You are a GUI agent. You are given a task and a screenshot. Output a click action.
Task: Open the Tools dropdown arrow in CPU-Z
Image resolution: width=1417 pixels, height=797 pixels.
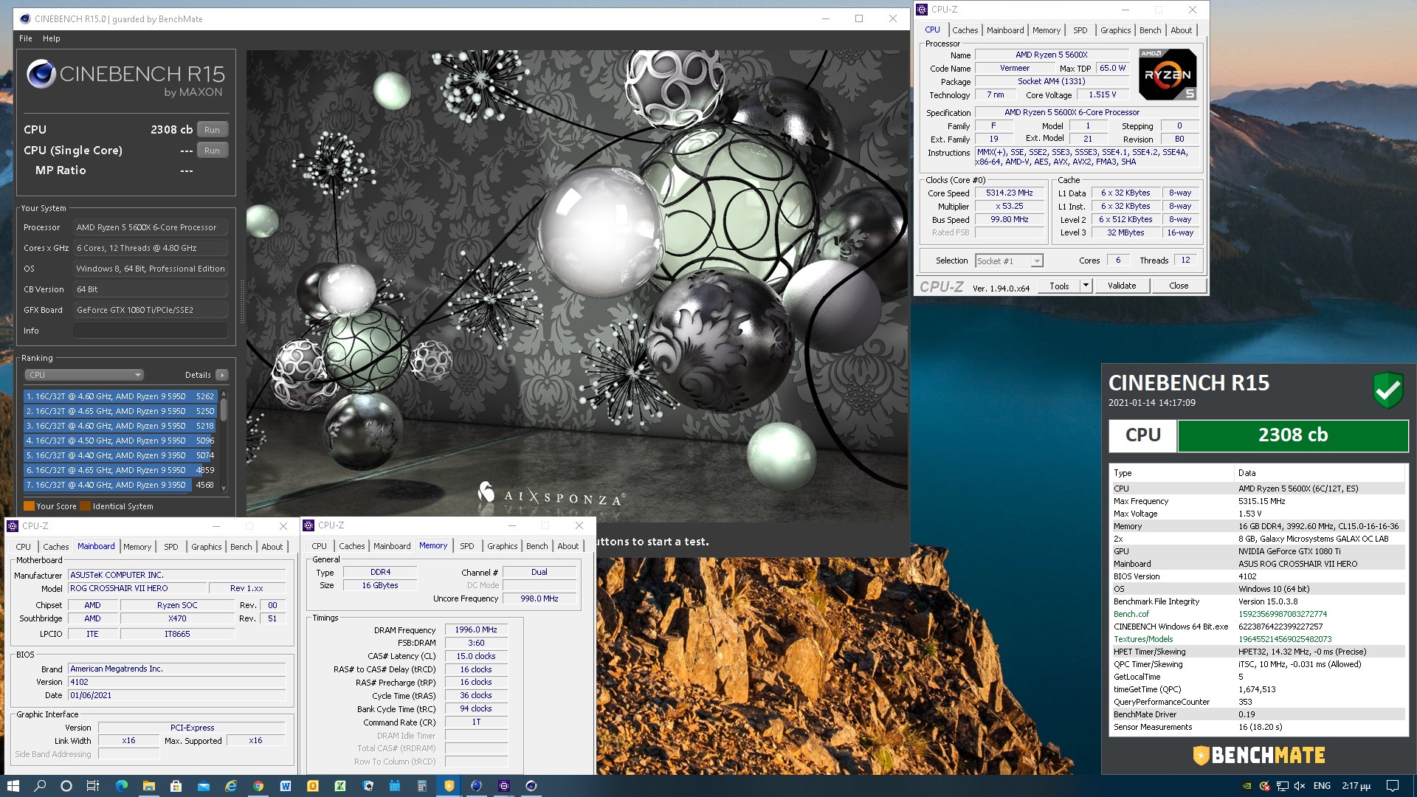coord(1086,286)
